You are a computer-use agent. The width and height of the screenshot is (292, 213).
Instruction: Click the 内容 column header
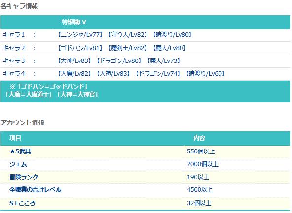199,138
